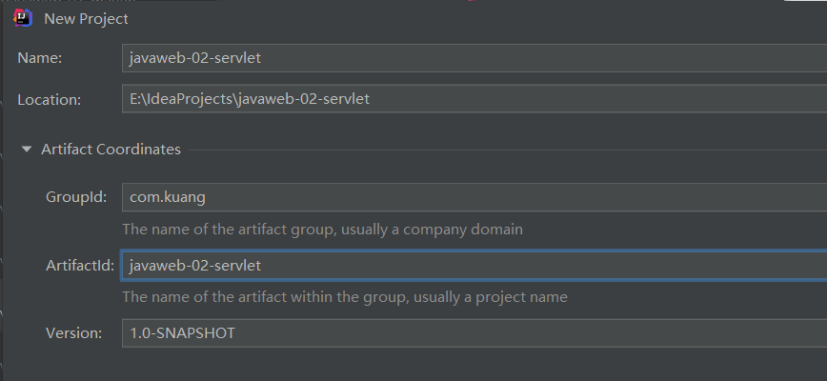Screen dimensions: 827x381
Task: Click the IntelliJ IDEA logo icon
Action: point(23,18)
